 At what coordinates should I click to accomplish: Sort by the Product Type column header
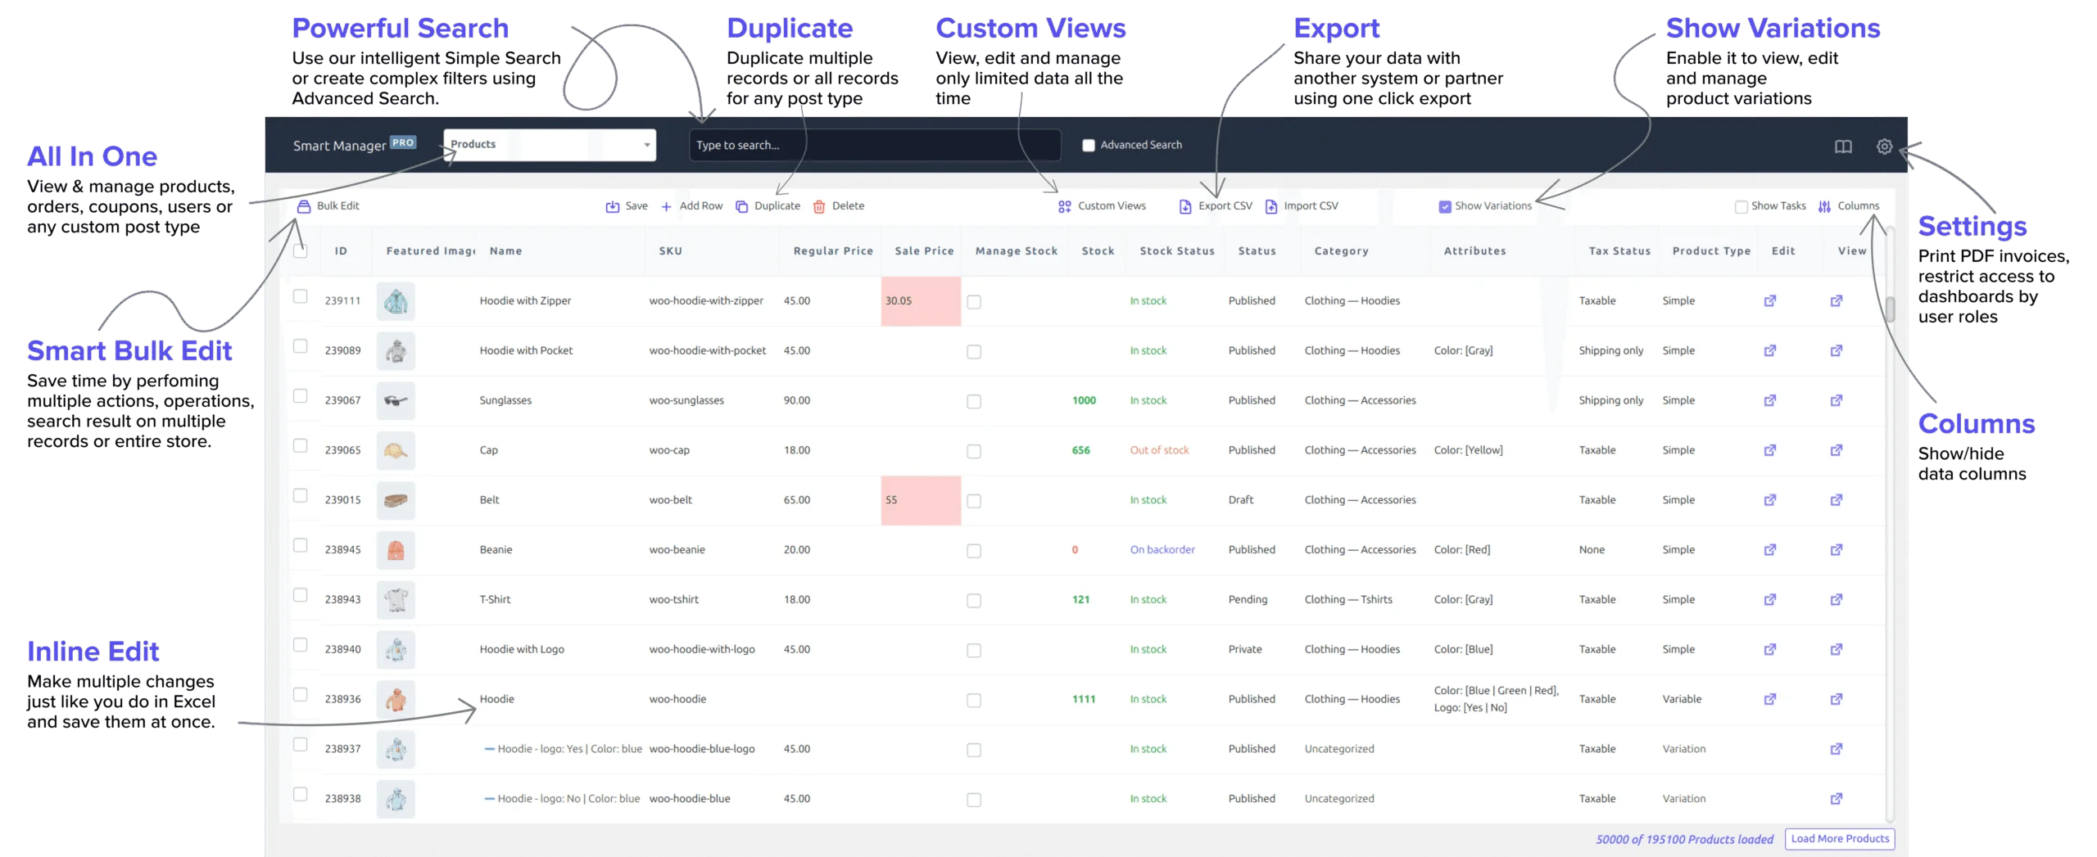click(1711, 251)
